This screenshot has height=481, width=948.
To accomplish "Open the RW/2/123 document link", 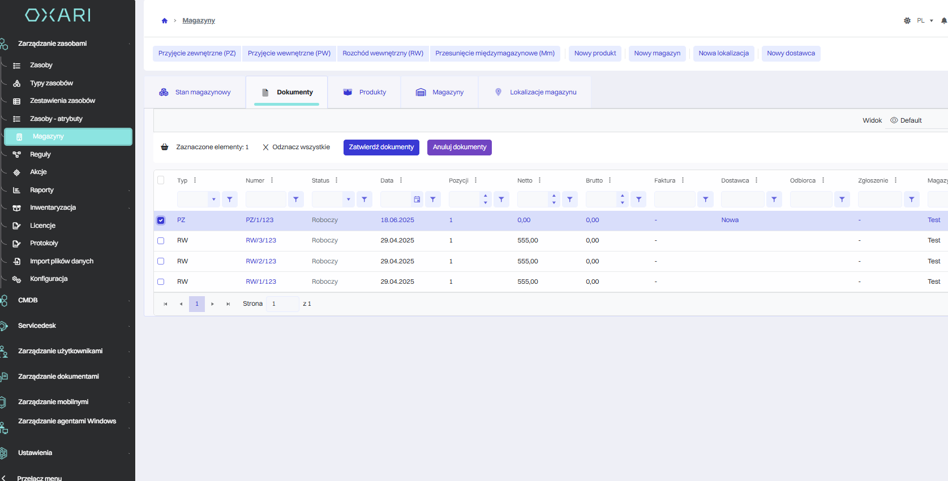I will click(261, 261).
